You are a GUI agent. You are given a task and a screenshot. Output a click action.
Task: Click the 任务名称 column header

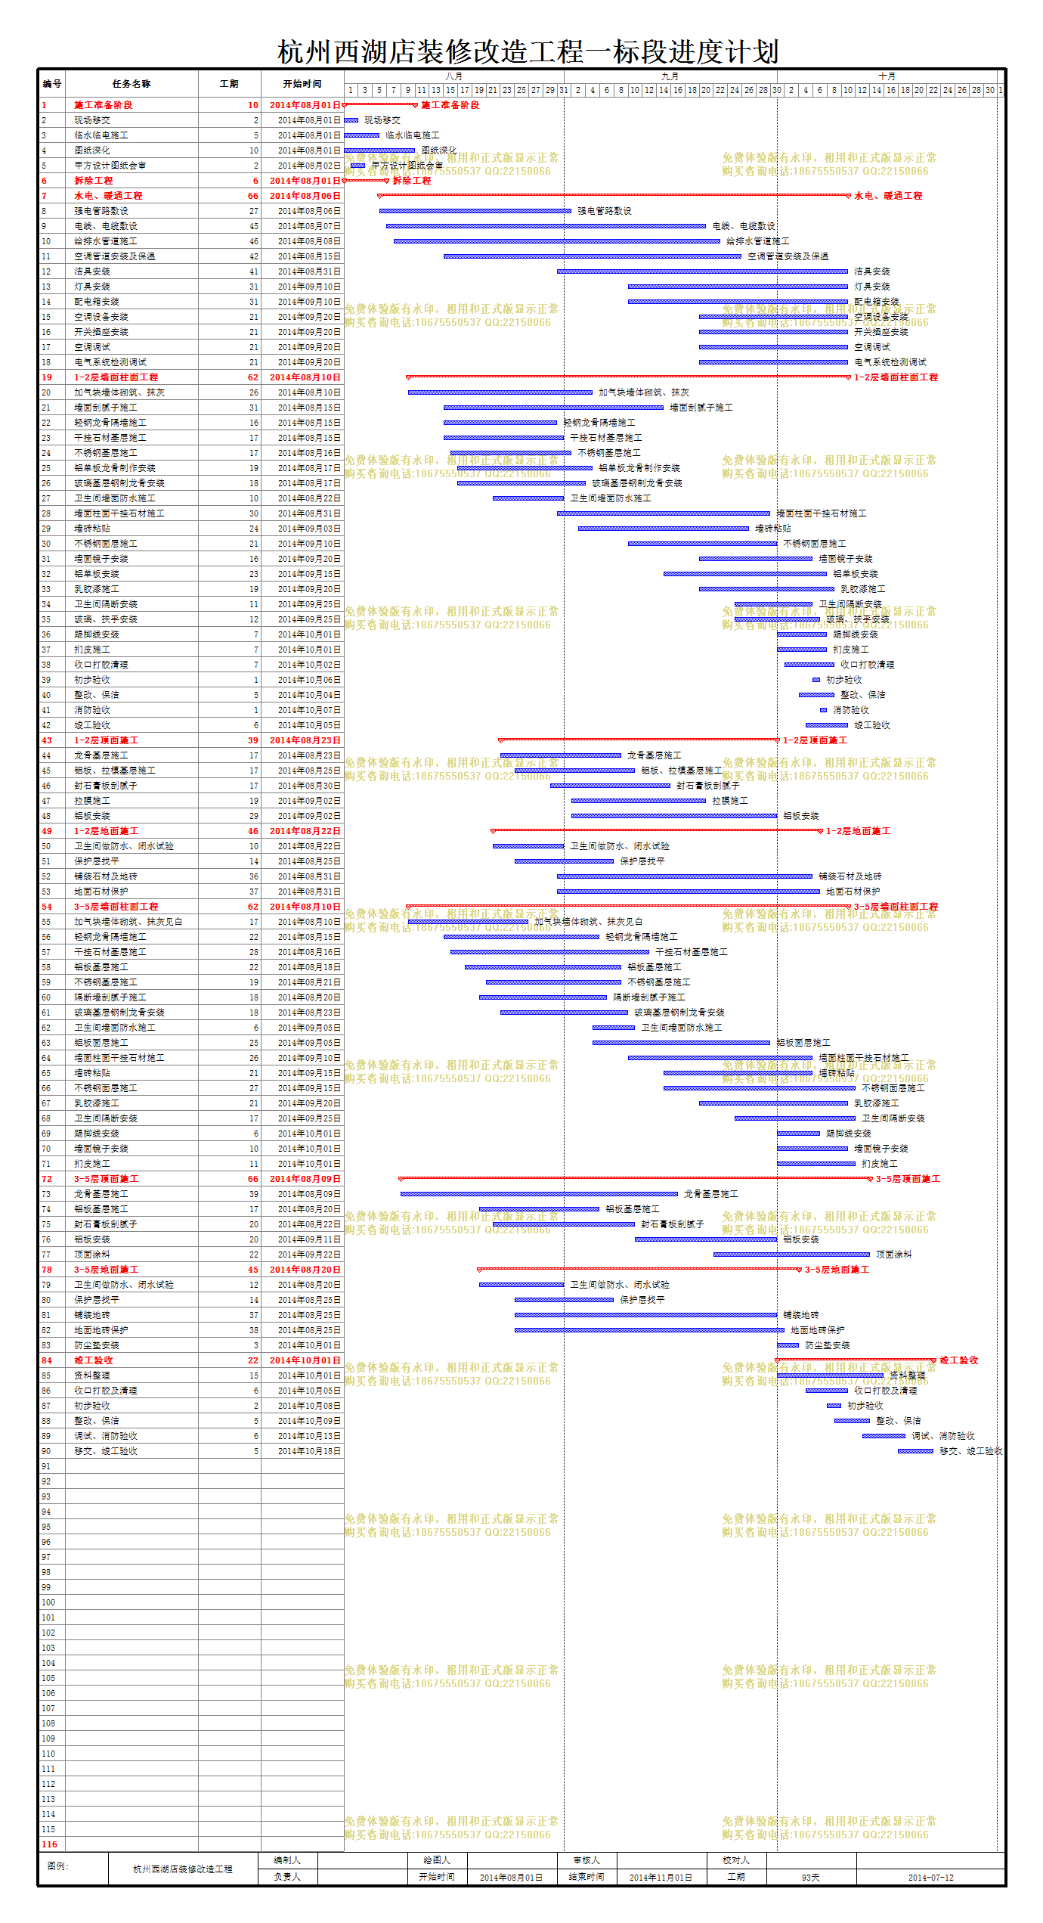point(132,84)
